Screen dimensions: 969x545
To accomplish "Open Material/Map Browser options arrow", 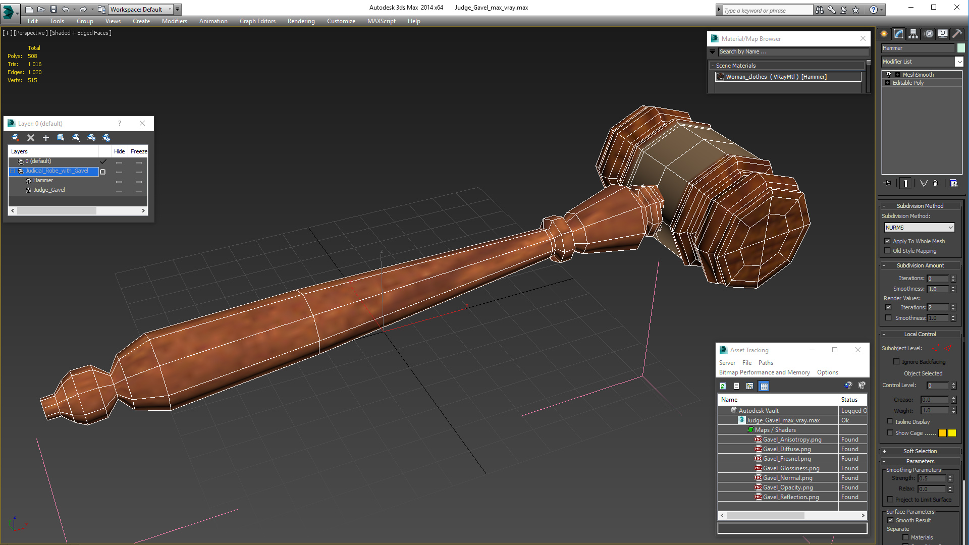I will point(713,51).
